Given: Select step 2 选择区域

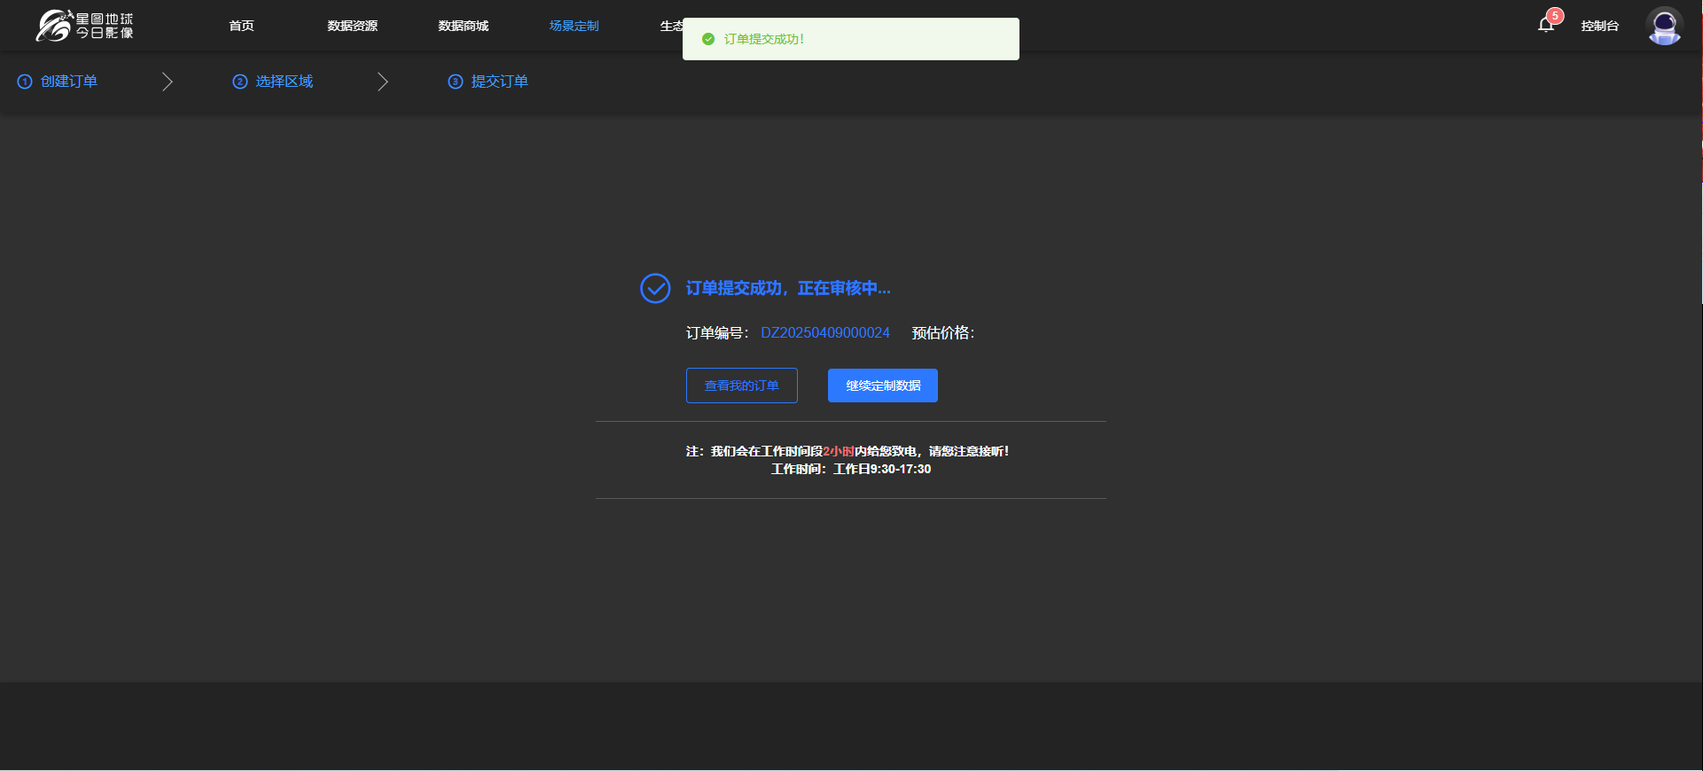Looking at the screenshot, I should [x=274, y=82].
